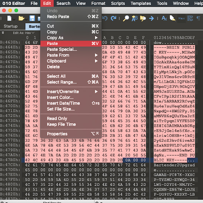Open the Edit As: Hex dropdown
Screen dimensions: 203x203
click(23, 33)
